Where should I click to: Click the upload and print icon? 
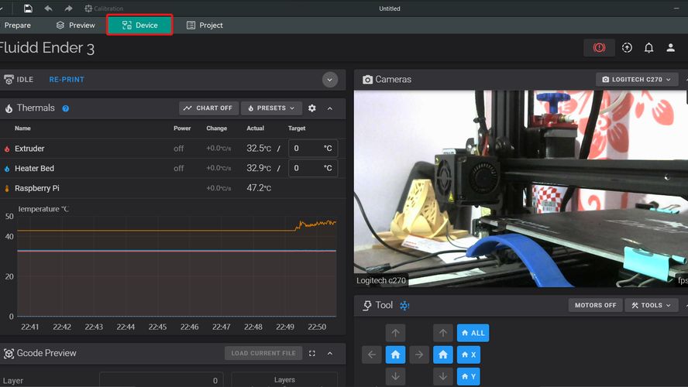(x=627, y=48)
